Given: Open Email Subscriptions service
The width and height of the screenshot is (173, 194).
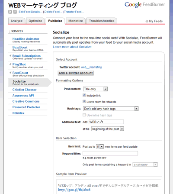Looking at the screenshot, I should pyautogui.click(x=26, y=56).
